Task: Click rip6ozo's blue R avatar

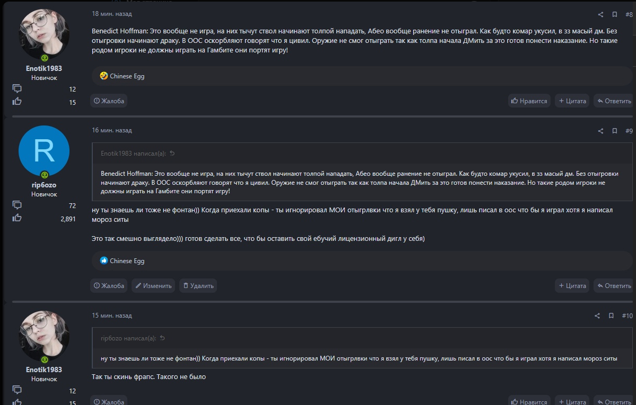Action: click(x=44, y=151)
